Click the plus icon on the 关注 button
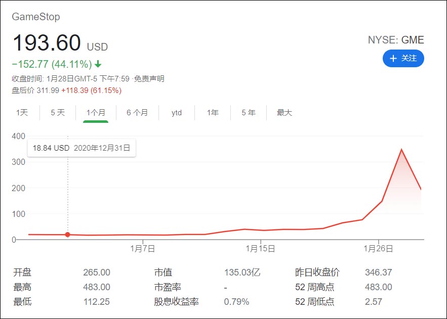The image size is (447, 319). [x=393, y=59]
